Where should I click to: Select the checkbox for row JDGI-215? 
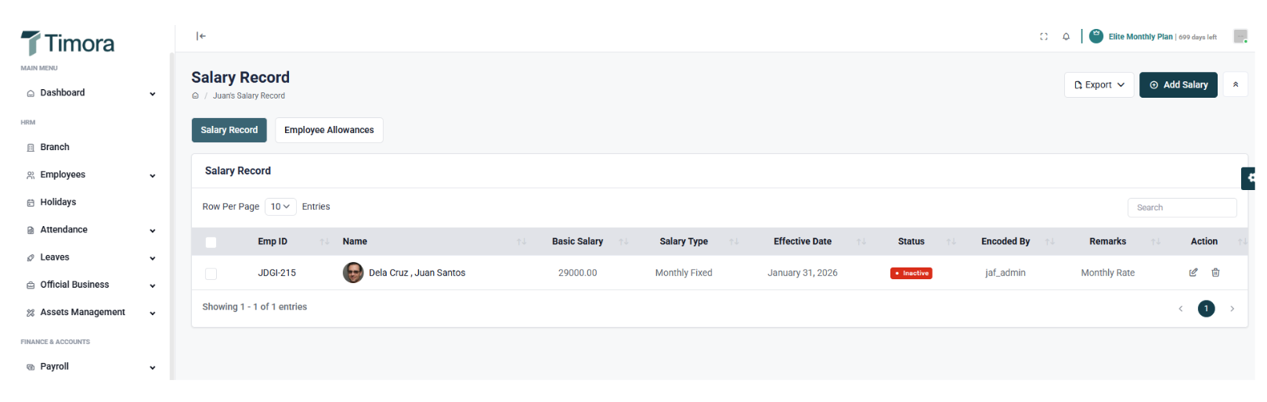coord(211,274)
